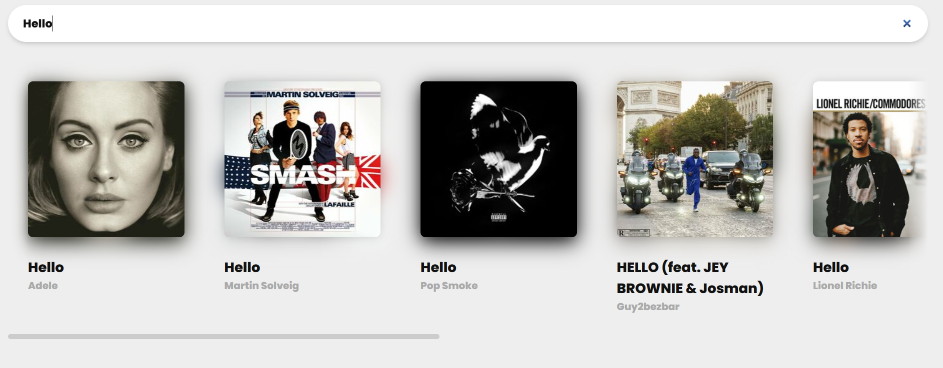Open the Guy2bezbar motorcycle cover art
The width and height of the screenshot is (943, 368).
pyautogui.click(x=695, y=159)
